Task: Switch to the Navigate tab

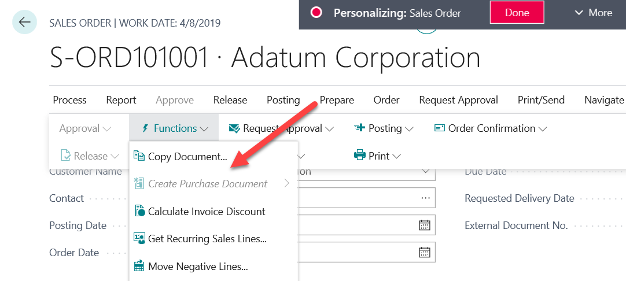Action: (603, 100)
